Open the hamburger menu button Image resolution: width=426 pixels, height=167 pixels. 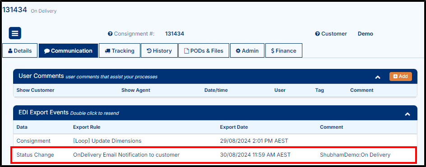click(15, 33)
